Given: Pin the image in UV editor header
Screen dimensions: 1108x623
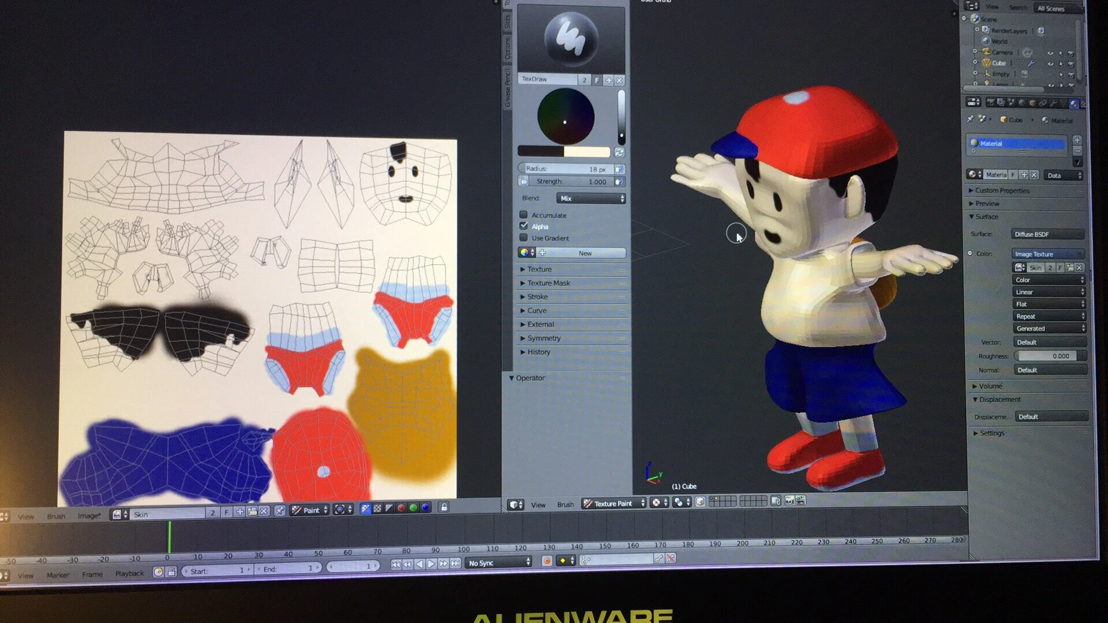Looking at the screenshot, I should click(280, 511).
